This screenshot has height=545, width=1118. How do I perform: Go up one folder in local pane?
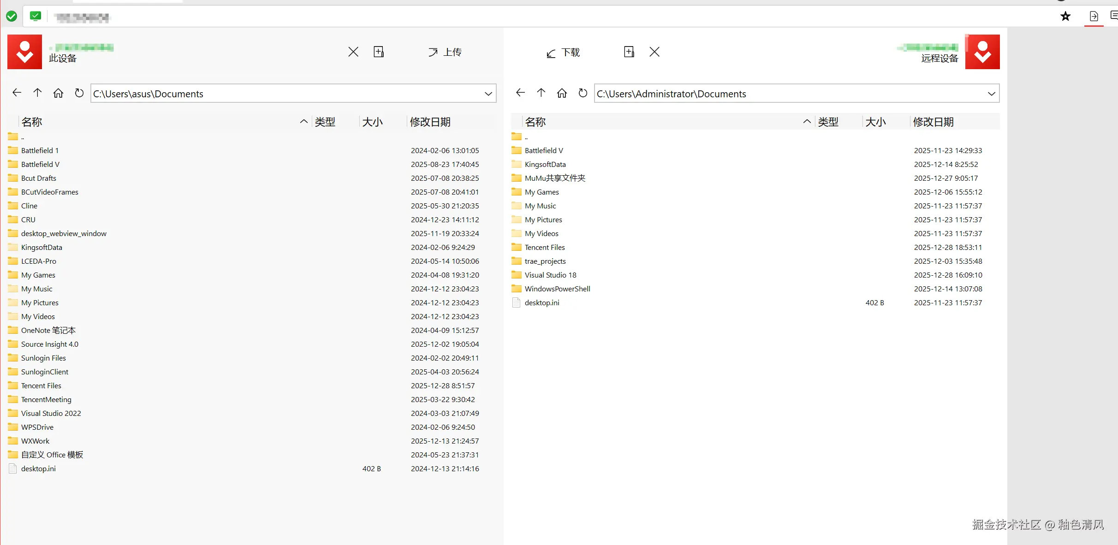coord(37,93)
